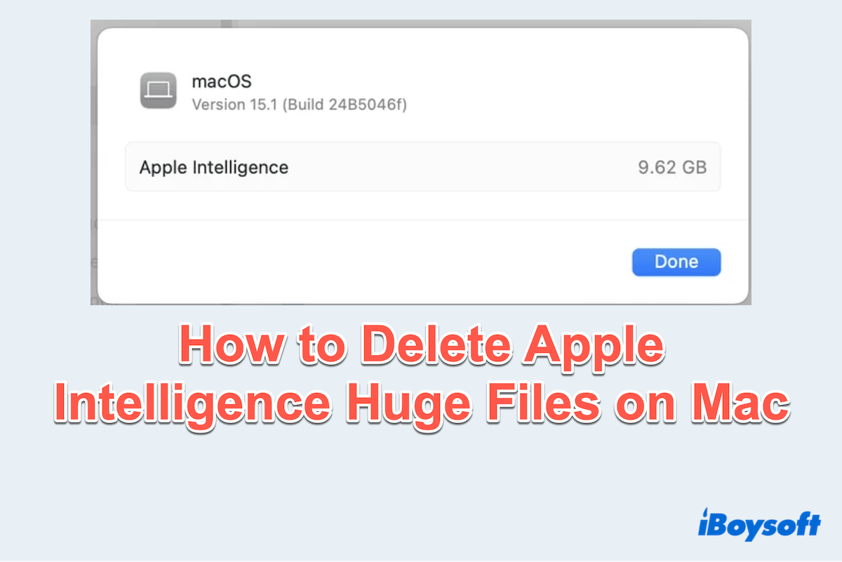Click the word Delete in headline
The height and width of the screenshot is (562, 842).
click(439, 348)
